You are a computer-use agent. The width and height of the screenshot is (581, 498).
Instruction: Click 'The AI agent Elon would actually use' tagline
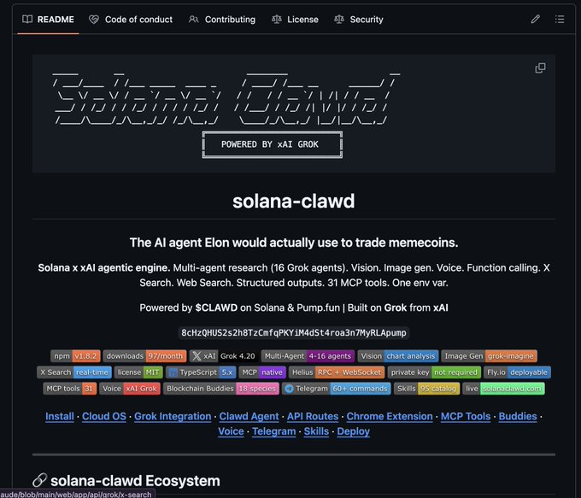(x=294, y=243)
